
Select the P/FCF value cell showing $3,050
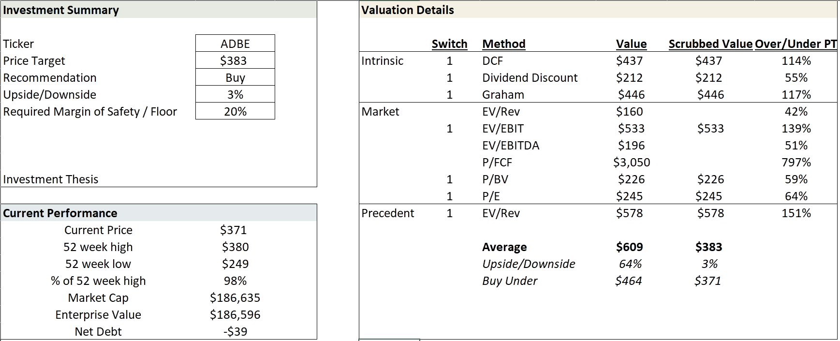point(631,162)
